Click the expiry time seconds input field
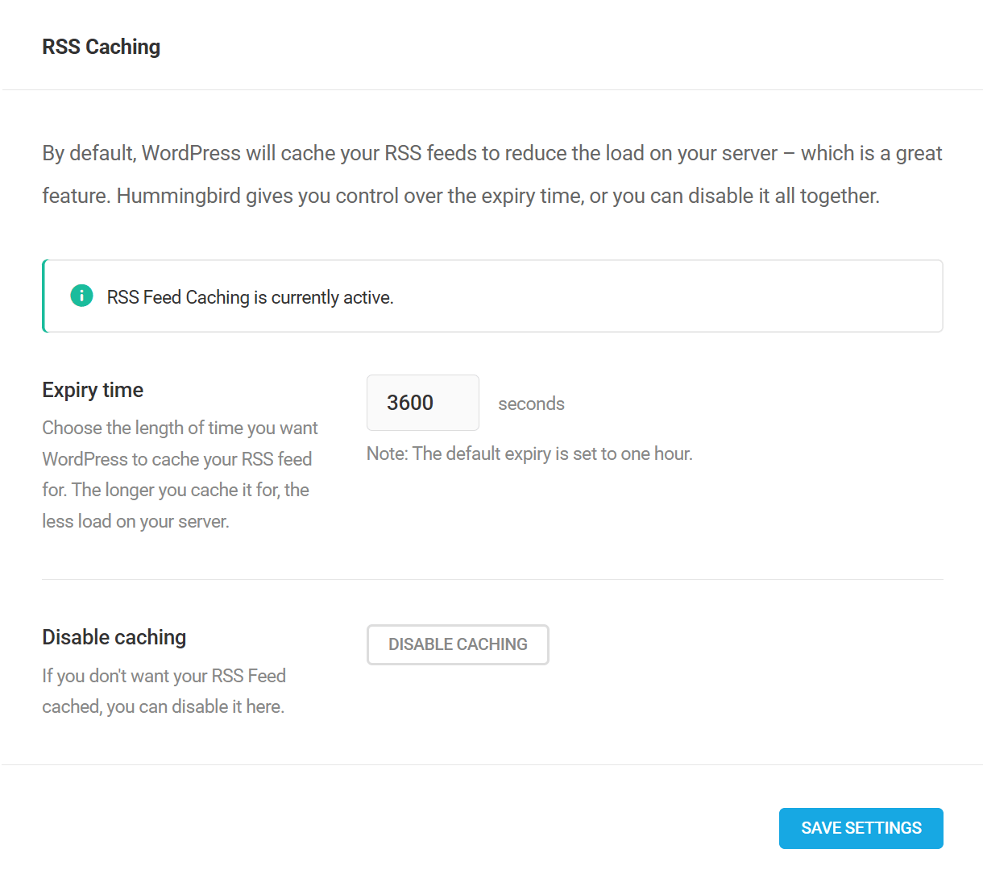Viewport: 983px width, 882px height. point(423,403)
